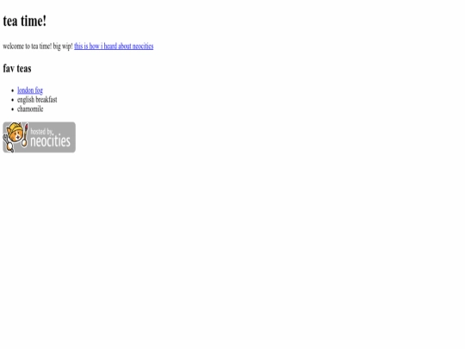Click the 'fav teas' subheading
The image size is (465, 349).
point(17,69)
